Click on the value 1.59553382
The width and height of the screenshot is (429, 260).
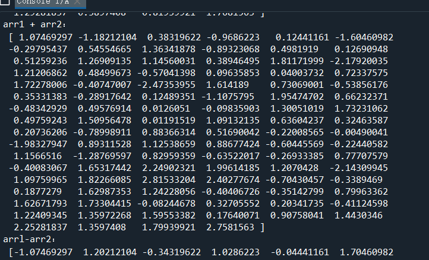(x=169, y=215)
